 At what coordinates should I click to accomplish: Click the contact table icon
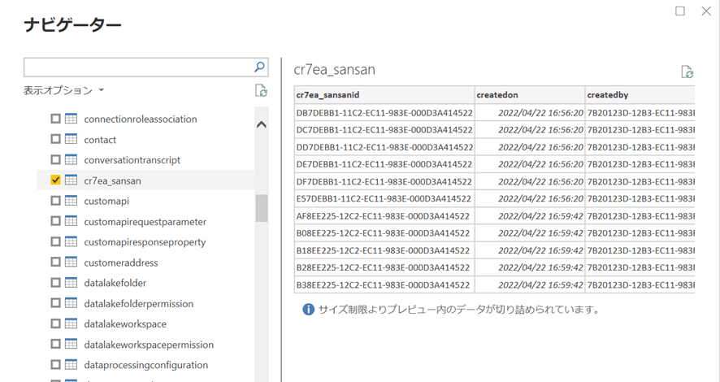[72, 140]
